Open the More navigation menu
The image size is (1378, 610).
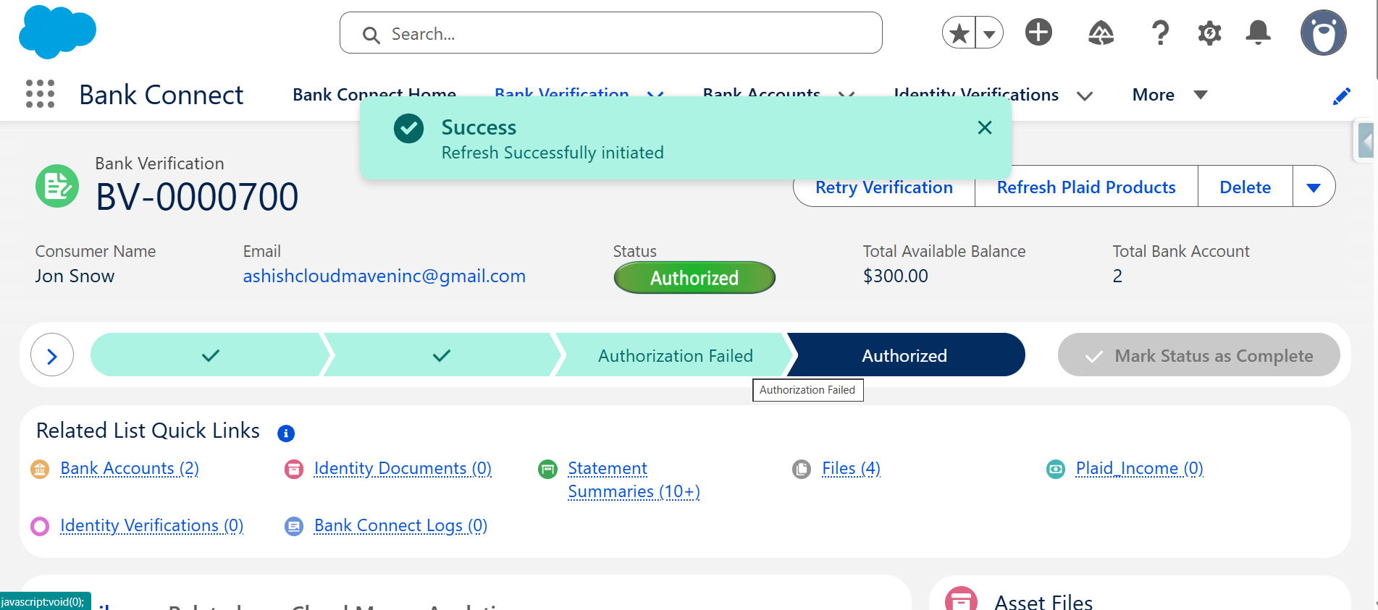point(1169,95)
